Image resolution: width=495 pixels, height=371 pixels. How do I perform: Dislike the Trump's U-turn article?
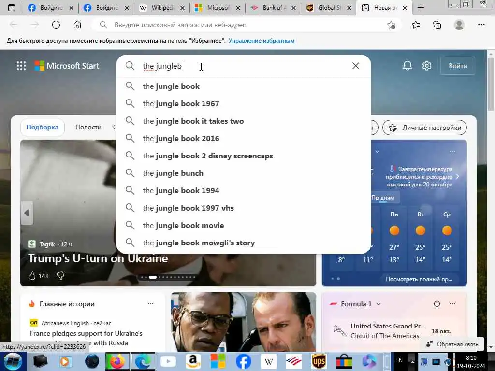(60, 276)
